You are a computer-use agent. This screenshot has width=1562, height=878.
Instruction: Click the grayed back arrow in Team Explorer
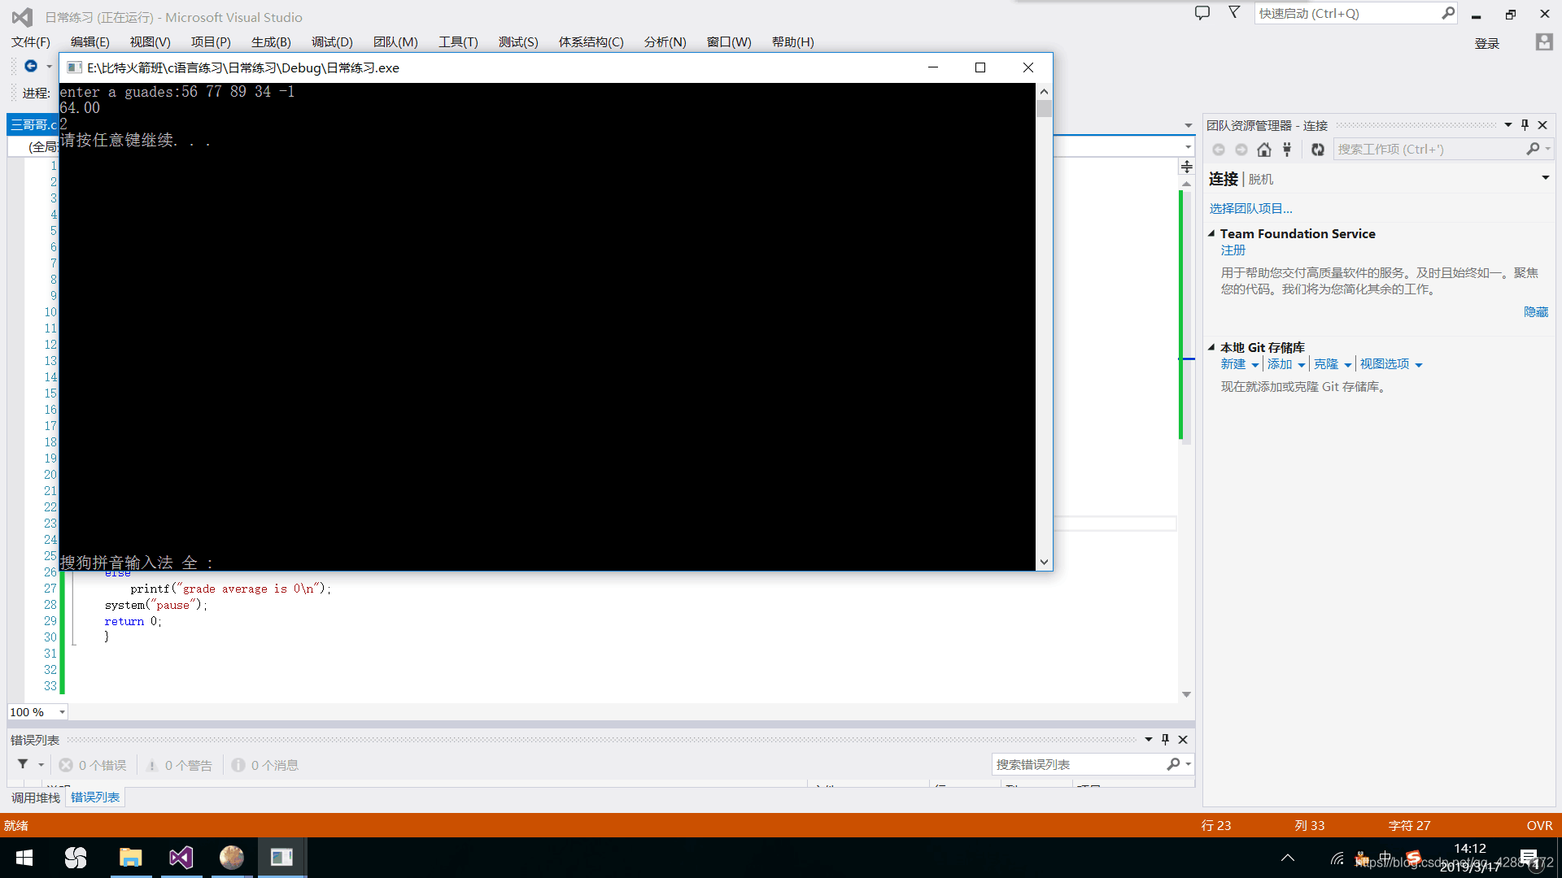pos(1218,150)
